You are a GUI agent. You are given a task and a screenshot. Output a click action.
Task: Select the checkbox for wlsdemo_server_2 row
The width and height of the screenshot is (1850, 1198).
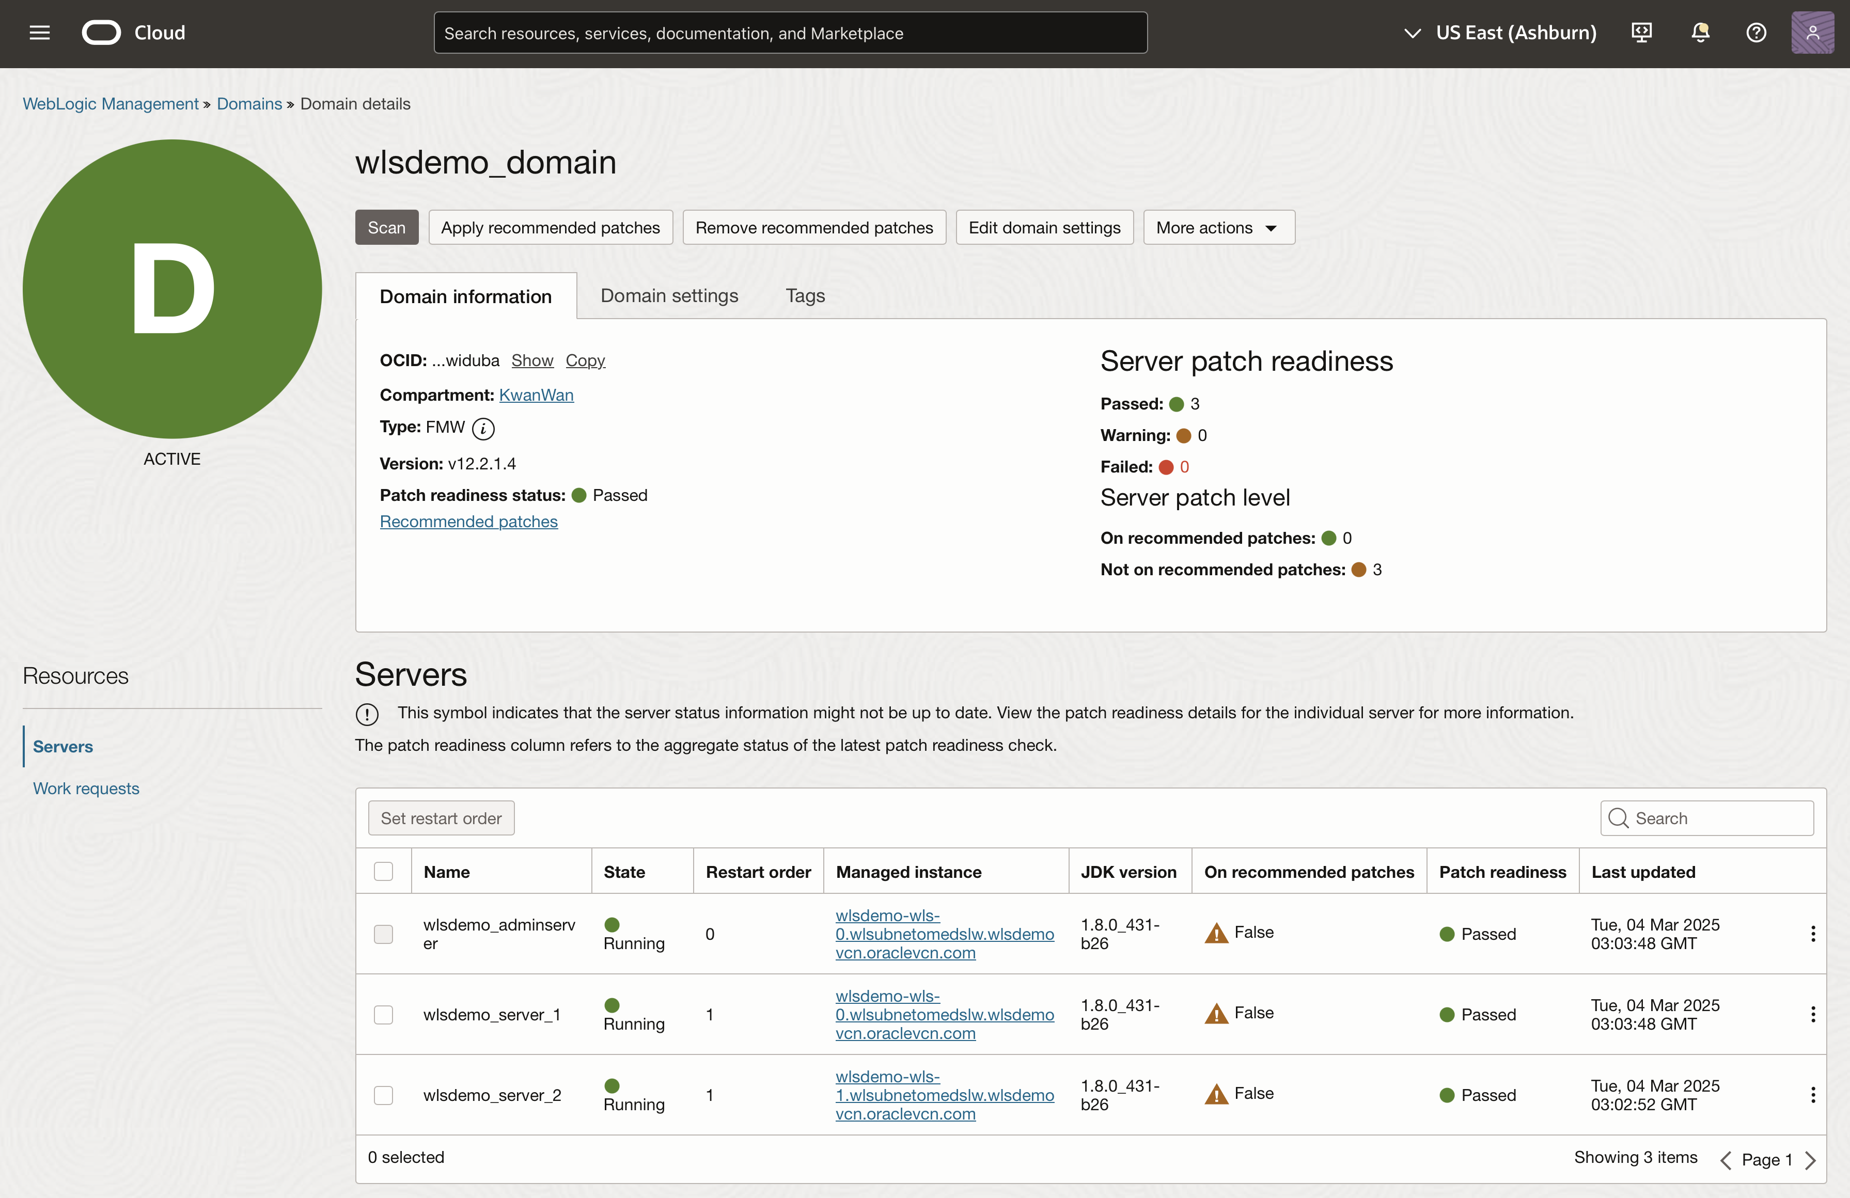click(x=383, y=1095)
